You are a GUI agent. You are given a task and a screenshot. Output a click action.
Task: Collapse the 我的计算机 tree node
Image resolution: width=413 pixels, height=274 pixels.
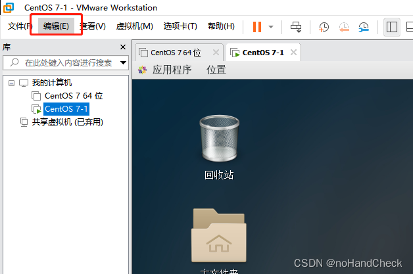pos(11,83)
